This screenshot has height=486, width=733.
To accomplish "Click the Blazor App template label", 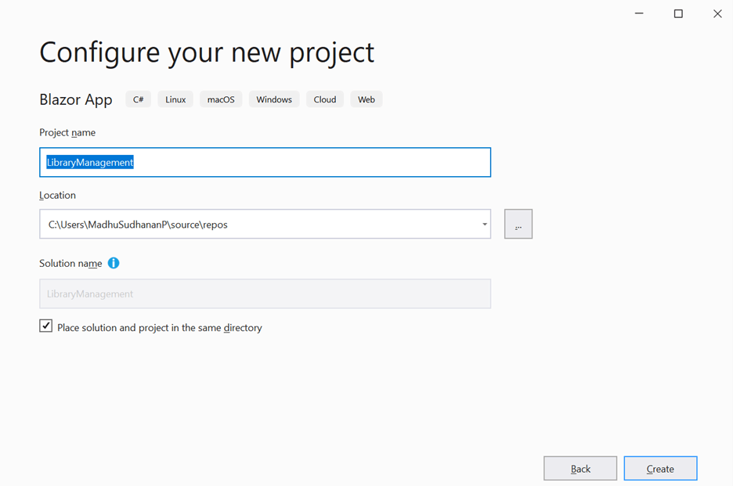I will pyautogui.click(x=76, y=99).
